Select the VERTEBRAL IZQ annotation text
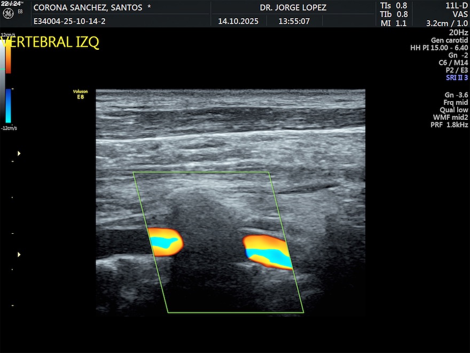Image resolution: width=470 pixels, height=353 pixels. coord(50,43)
